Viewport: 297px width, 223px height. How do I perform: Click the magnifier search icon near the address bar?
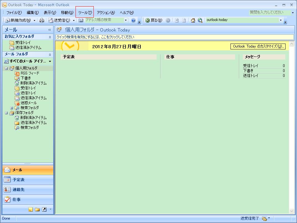(200, 21)
